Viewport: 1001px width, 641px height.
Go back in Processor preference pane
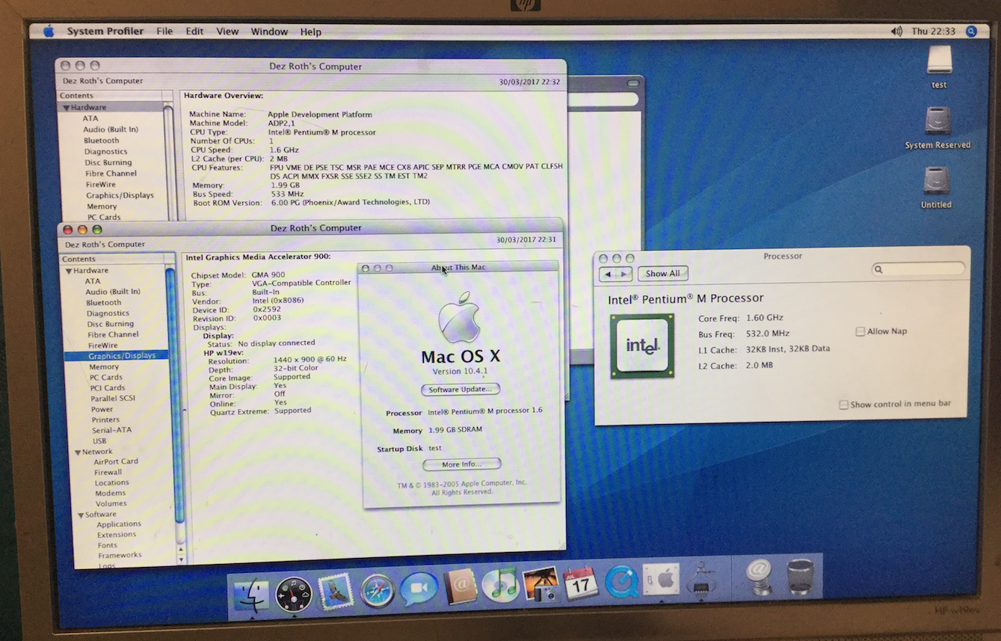point(608,274)
